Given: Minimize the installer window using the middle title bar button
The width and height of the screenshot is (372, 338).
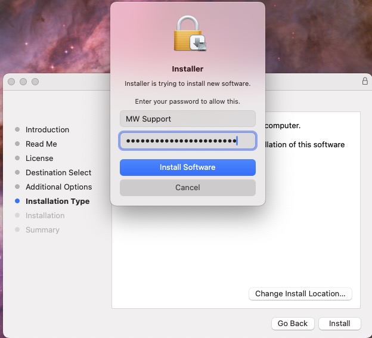Looking at the screenshot, I should (23, 82).
